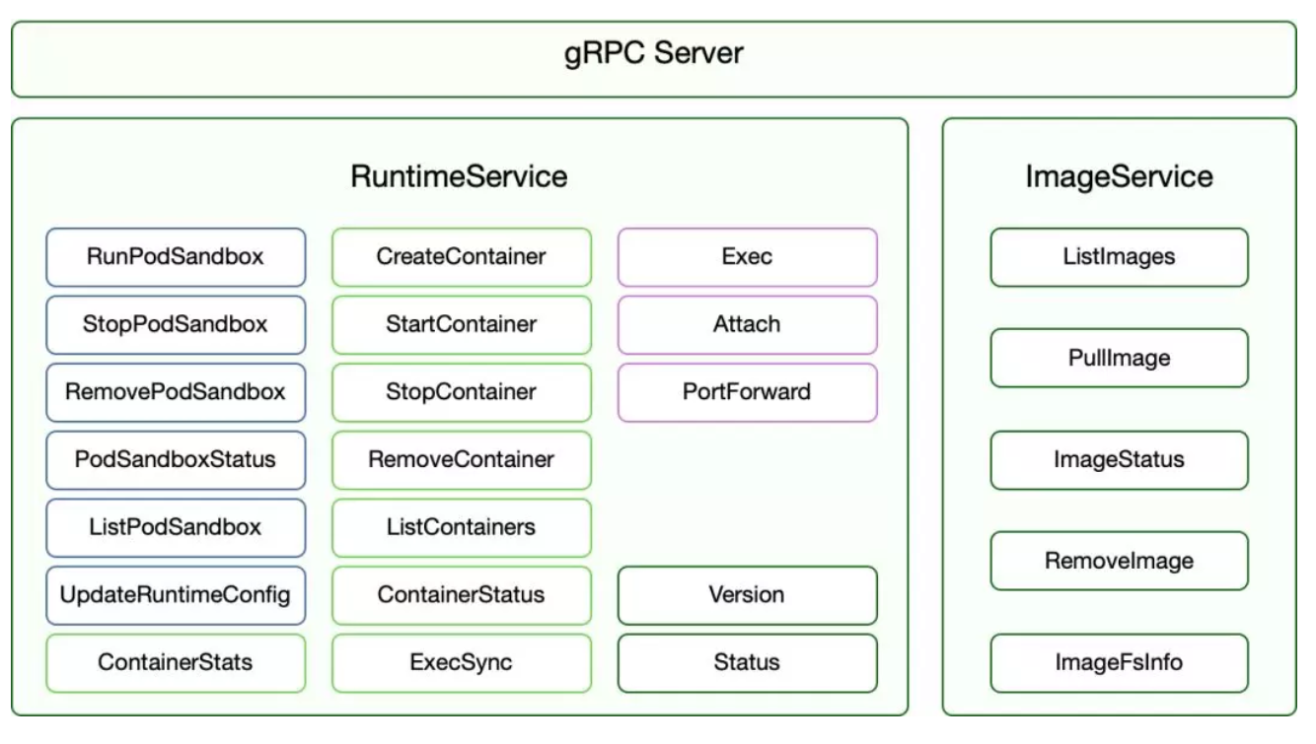The width and height of the screenshot is (1316, 744).
Task: Click the ContainerStats box
Action: 175,662
